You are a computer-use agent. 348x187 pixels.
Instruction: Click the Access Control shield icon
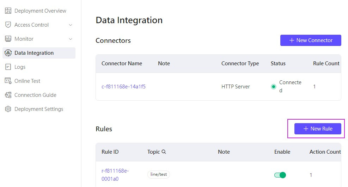pos(8,25)
